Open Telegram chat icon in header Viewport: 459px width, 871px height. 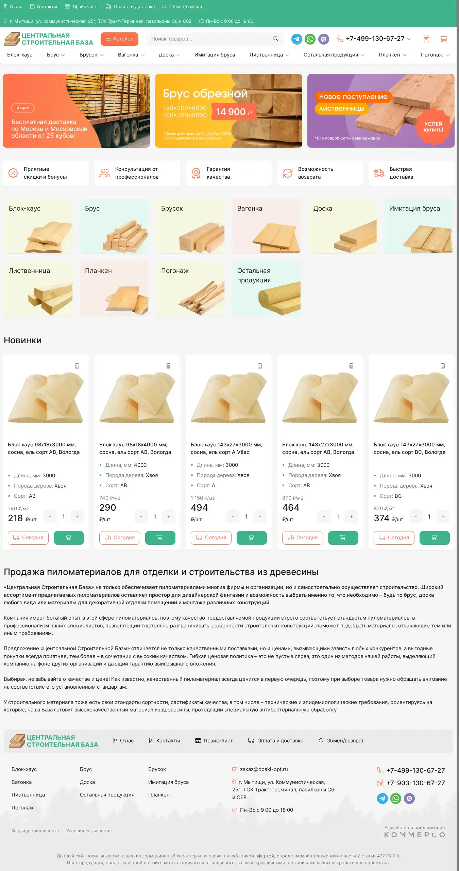[296, 39]
